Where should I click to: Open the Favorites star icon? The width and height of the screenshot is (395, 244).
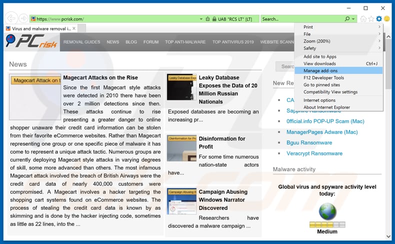point(371,18)
